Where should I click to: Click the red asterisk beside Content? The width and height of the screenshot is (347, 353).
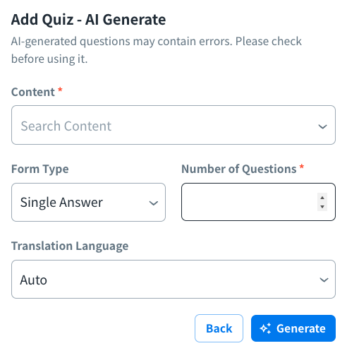click(x=60, y=90)
